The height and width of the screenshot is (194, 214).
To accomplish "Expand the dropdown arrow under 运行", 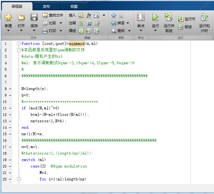I will coord(155,31).
